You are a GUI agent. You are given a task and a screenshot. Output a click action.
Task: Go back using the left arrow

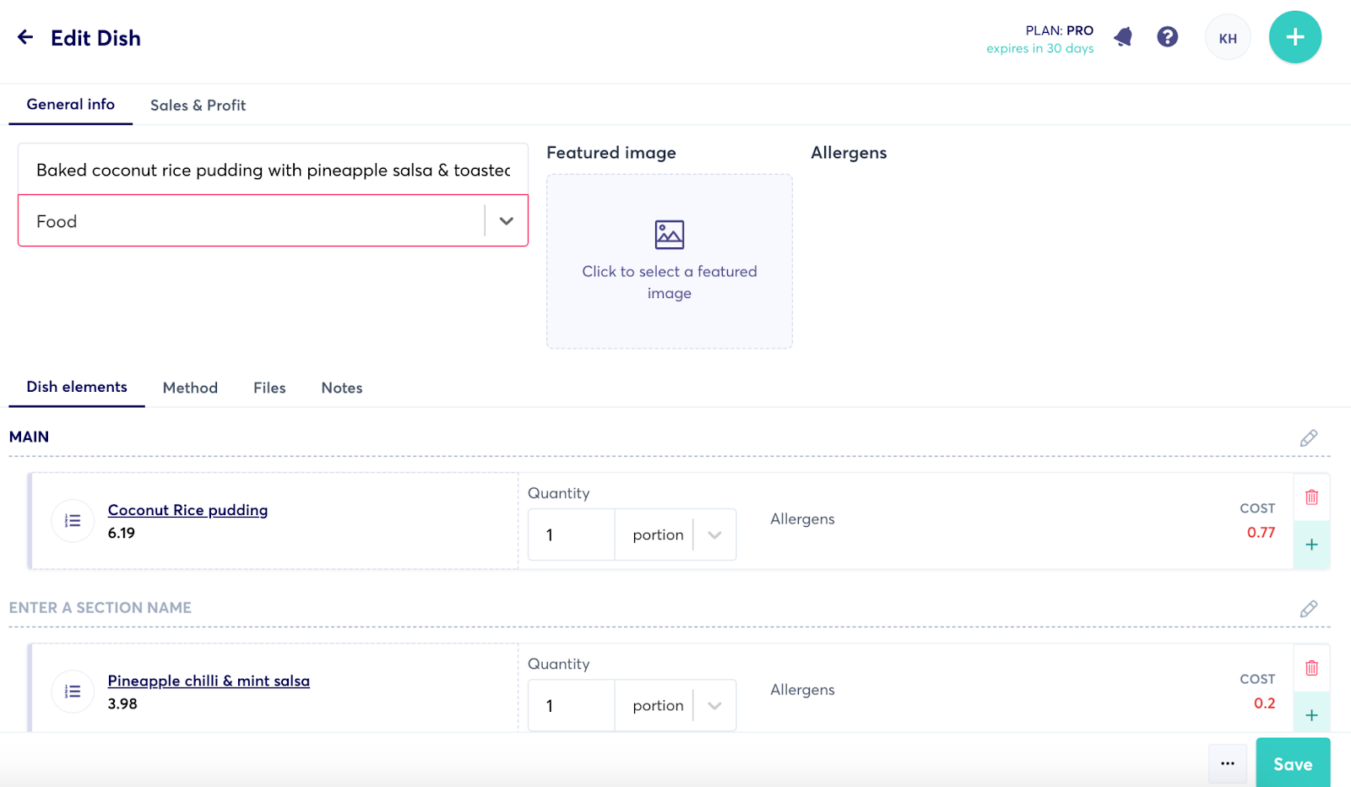coord(25,37)
